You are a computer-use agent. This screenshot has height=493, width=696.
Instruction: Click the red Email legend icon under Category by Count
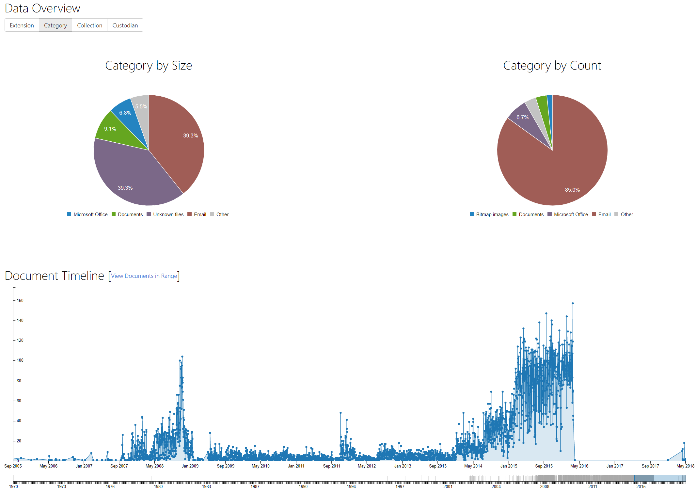pos(593,214)
